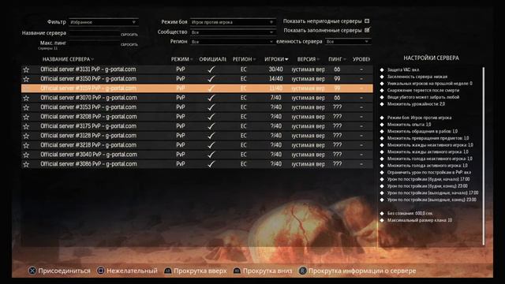This screenshot has height=284, width=505.
Task: Sort by НАЗВАНИЕ СЕРВЕРА column header
Action: click(x=68, y=59)
